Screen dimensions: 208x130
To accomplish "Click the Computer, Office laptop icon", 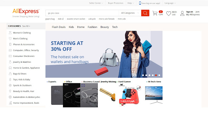I will point(10,50).
